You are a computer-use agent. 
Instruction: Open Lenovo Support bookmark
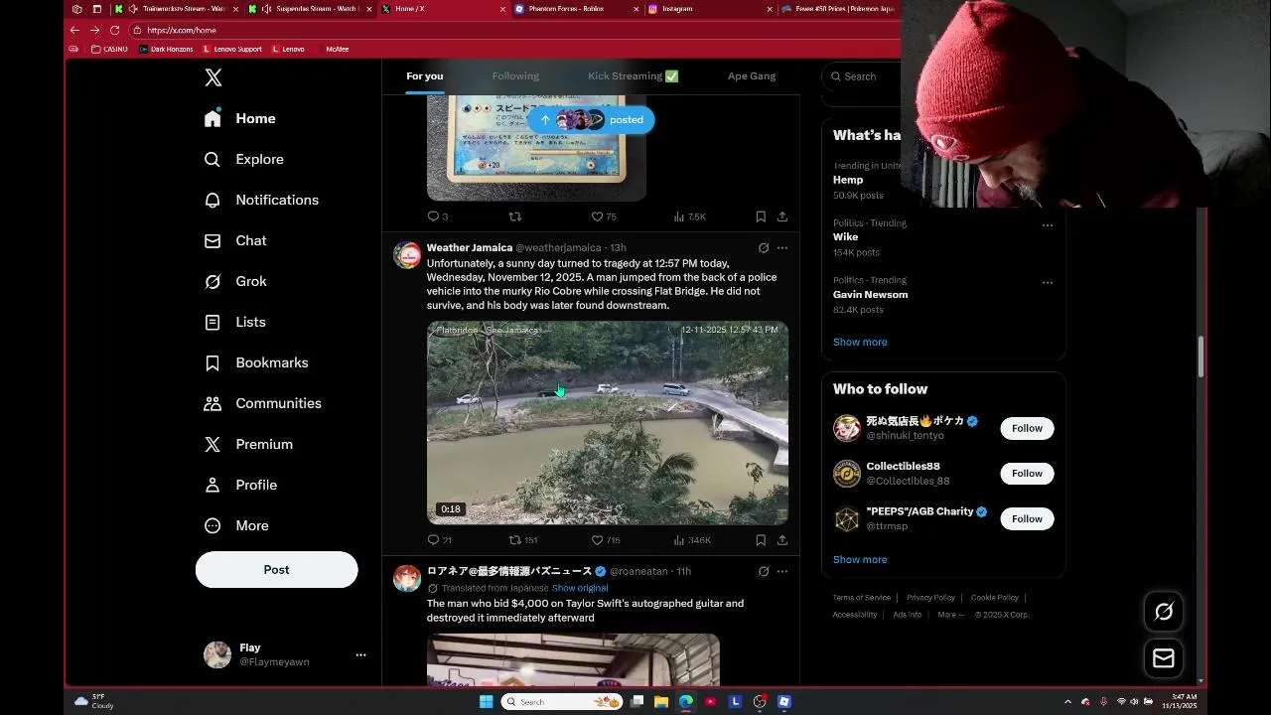[x=232, y=49]
